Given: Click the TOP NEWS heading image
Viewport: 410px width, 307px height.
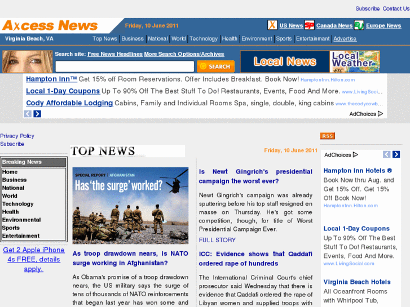Looking at the screenshot, I should click(127, 151).
